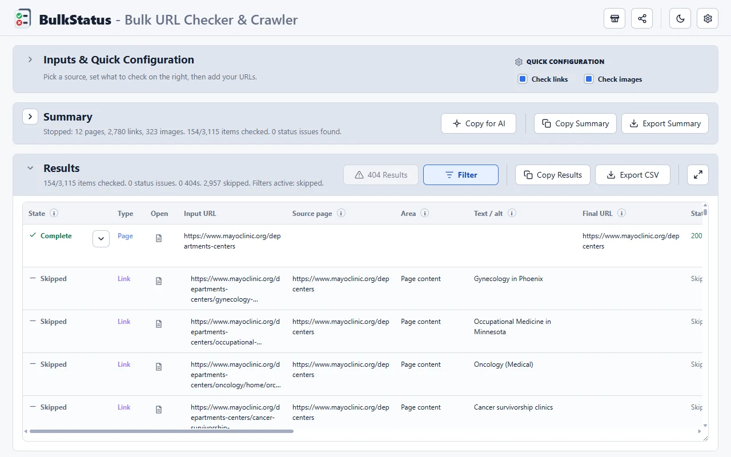This screenshot has width=731, height=457.
Task: Open the document icon for Cancer survivorship clinics row
Action: (159, 410)
